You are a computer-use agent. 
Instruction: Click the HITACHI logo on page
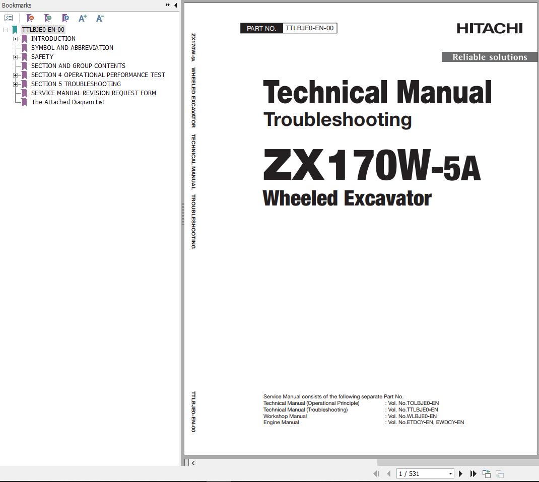[x=490, y=29]
